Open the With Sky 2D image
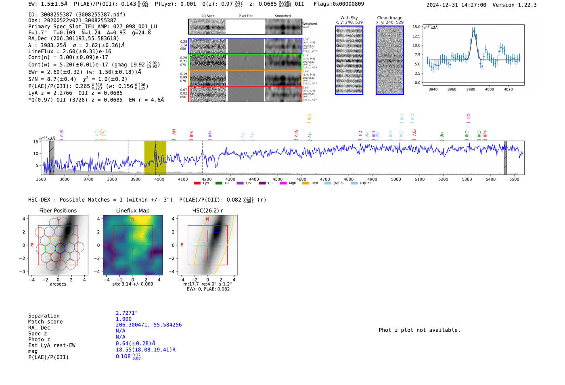This screenshot has width=565, height=385. tap(349, 60)
